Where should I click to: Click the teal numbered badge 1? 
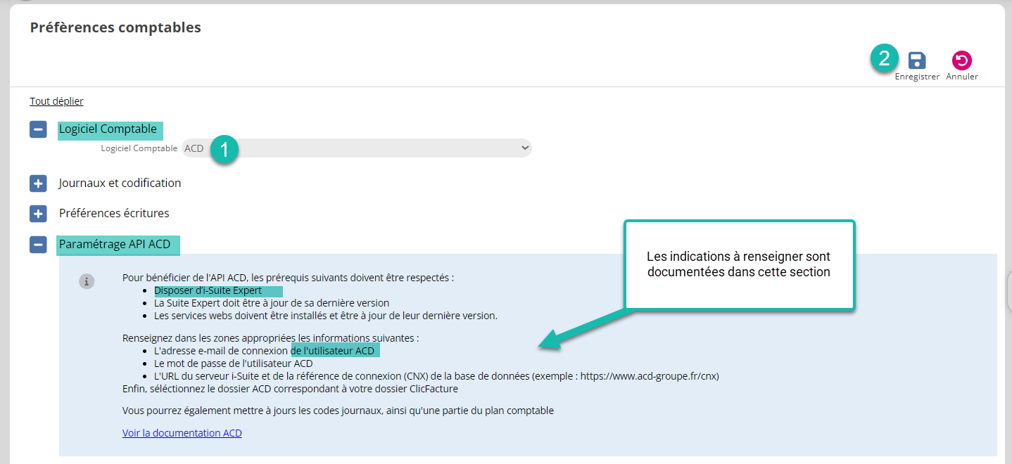coord(224,149)
